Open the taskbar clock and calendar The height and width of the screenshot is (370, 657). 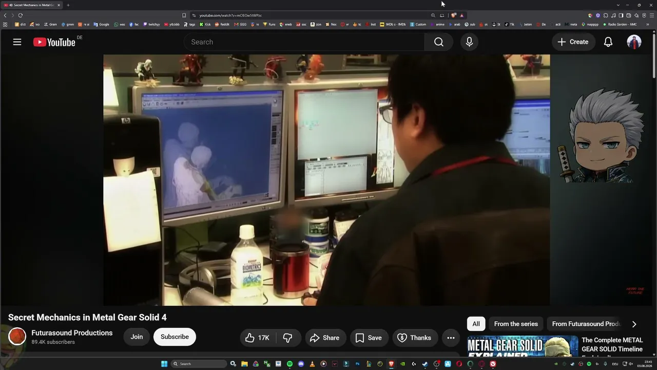tap(645, 364)
